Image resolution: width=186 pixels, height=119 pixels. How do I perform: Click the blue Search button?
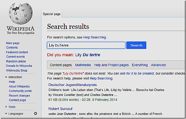tap(136, 45)
